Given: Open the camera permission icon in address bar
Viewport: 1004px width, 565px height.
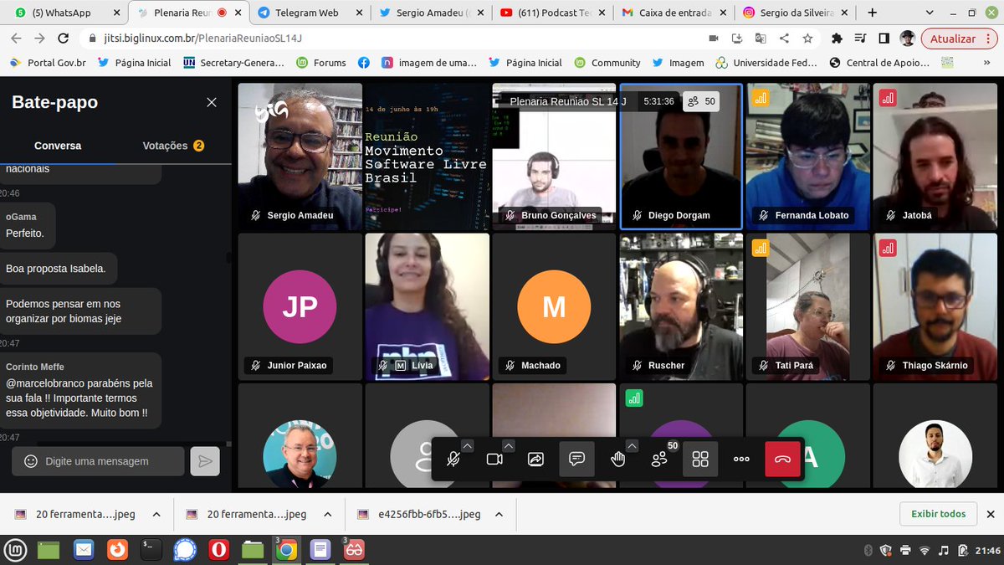Looking at the screenshot, I should pyautogui.click(x=714, y=39).
